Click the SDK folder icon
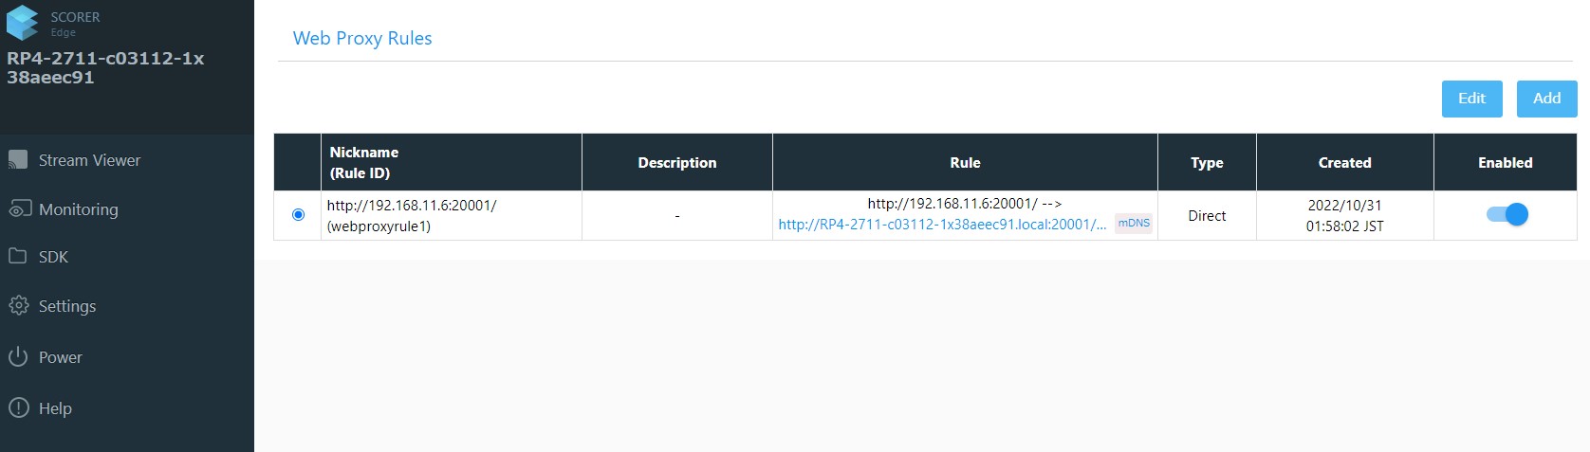The width and height of the screenshot is (1590, 452). click(x=18, y=256)
